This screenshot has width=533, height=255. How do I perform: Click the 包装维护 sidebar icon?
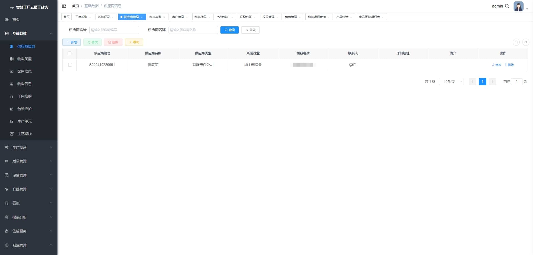click(x=12, y=109)
